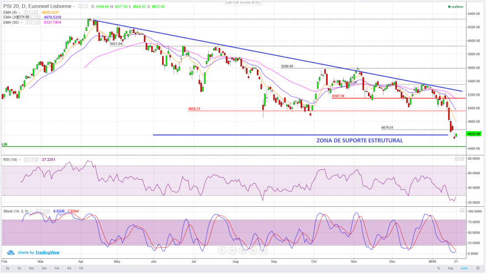The height and width of the screenshot is (276, 487).
Task: Open EMA (20) settings gear icon
Action: point(33,17)
